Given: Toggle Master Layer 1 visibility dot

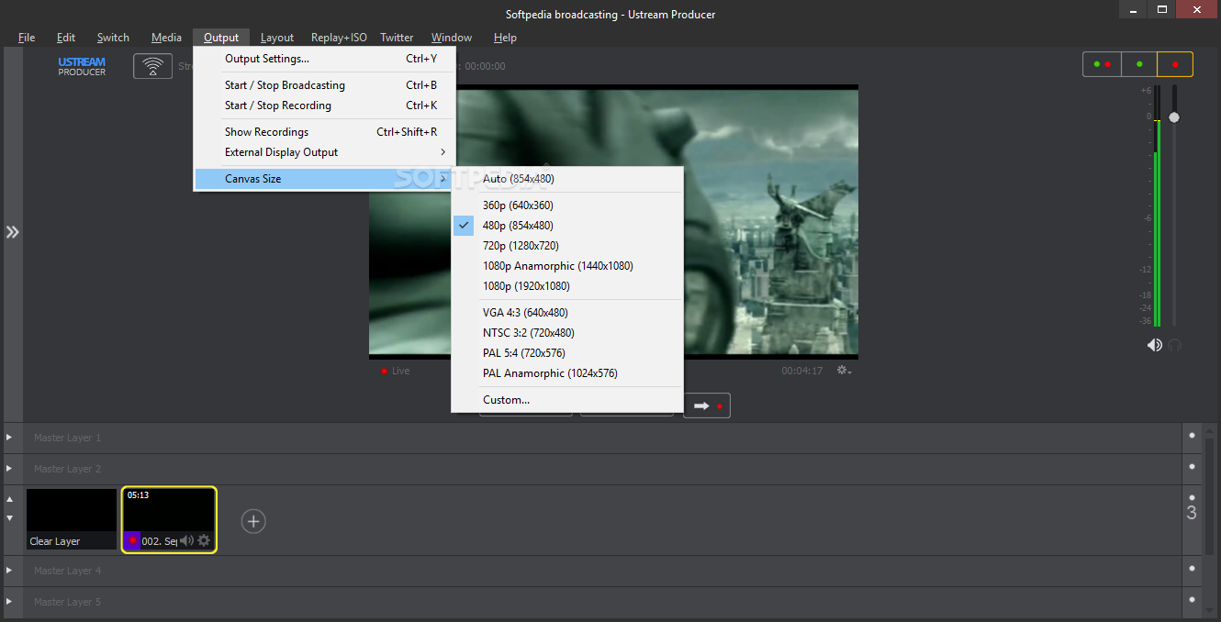Looking at the screenshot, I should (x=1192, y=437).
